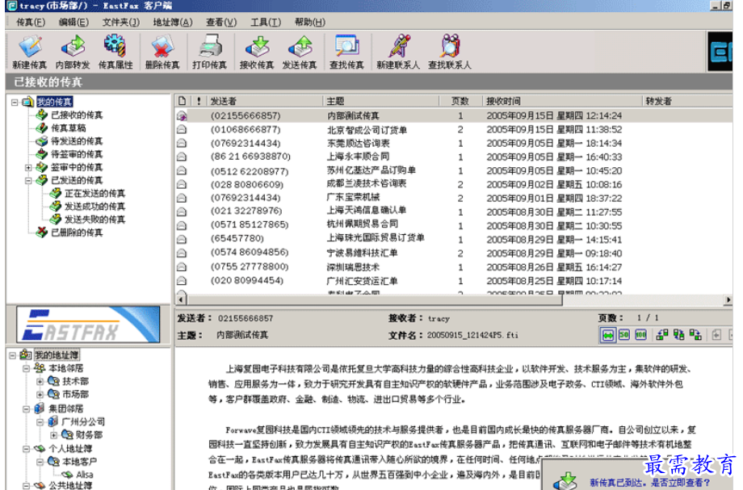The height and width of the screenshot is (490, 743).
Task: Click the fax list scroll-right arrow
Action: click(x=728, y=299)
